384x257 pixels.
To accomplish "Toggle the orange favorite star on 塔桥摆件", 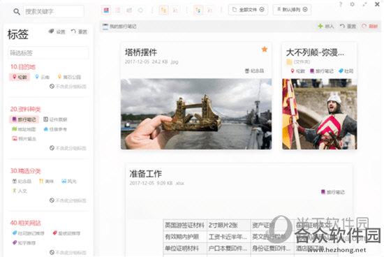I will pyautogui.click(x=265, y=50).
